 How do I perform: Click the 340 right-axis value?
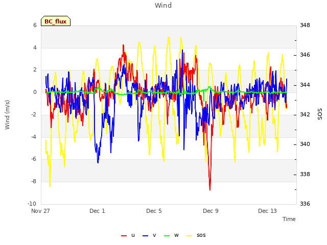[x=305, y=144]
